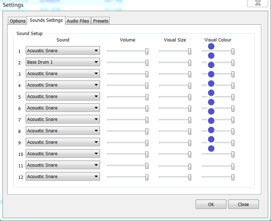Click the Visual Colour slider handle in row 12
Image resolution: width=271 pixels, height=221 pixels.
tap(233, 177)
